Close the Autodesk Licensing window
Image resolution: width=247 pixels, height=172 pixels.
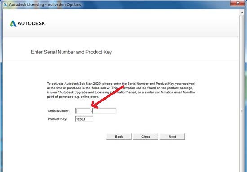[x=238, y=3]
